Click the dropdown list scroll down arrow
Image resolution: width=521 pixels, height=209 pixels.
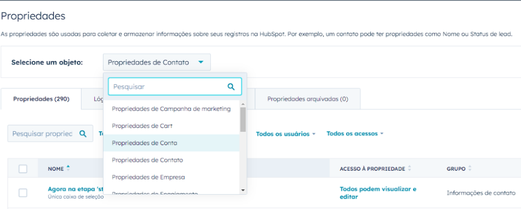tap(243, 190)
